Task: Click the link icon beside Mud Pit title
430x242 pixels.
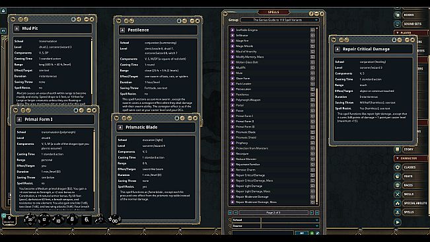Action: (17, 28)
